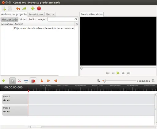
Task: Hide Pista 2 with the eye icon
Action: (x=4, y=100)
